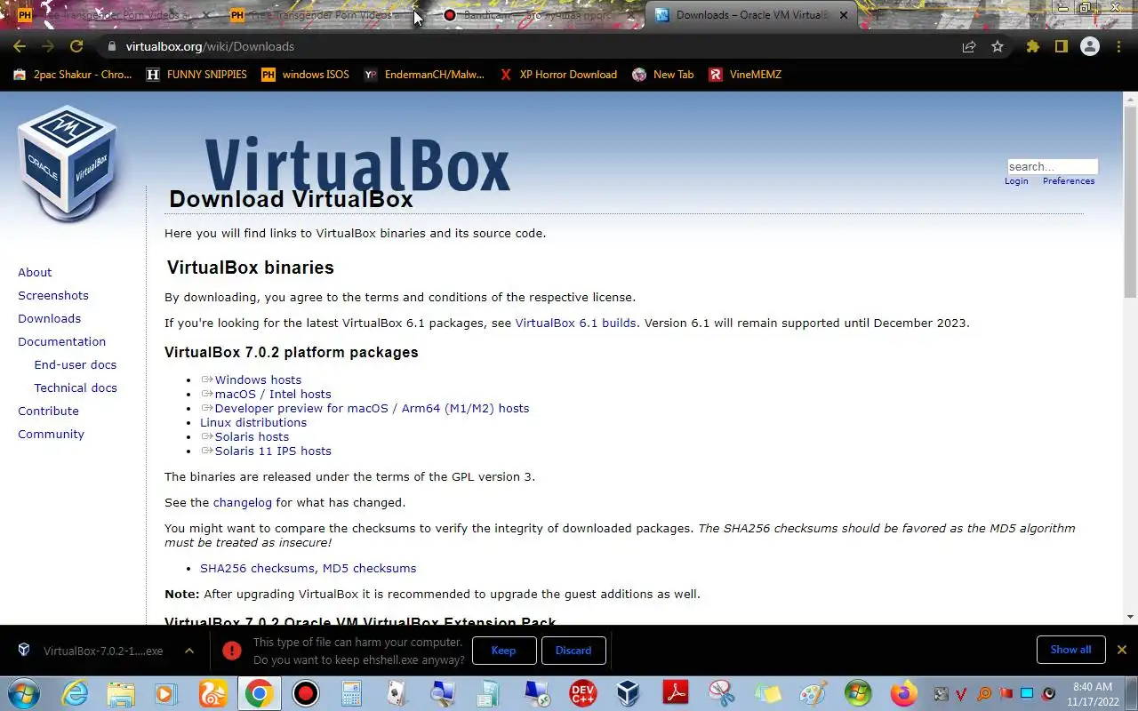Open Windows Media Player taskbar icon
1138x711 pixels.
coord(167,693)
